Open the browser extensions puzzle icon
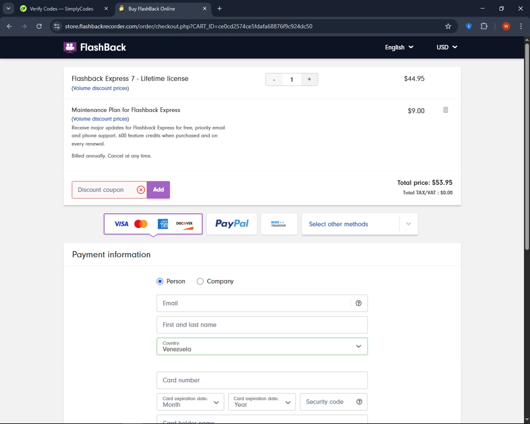This screenshot has width=530, height=424. pos(484,26)
